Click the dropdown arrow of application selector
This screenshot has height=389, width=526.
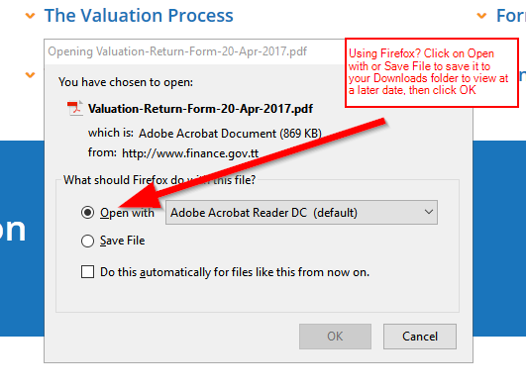(x=428, y=212)
